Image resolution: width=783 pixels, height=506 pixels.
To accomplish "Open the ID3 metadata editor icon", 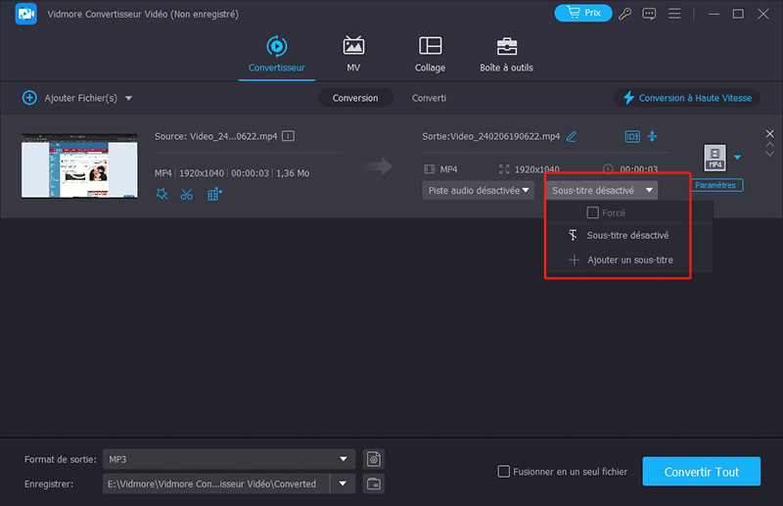I will point(633,136).
